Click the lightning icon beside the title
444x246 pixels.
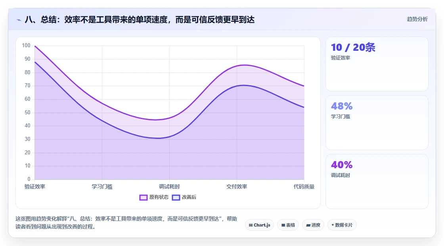(19, 20)
